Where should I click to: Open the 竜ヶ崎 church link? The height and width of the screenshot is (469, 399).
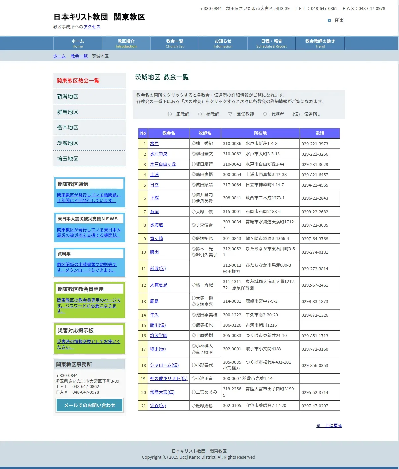(156, 239)
